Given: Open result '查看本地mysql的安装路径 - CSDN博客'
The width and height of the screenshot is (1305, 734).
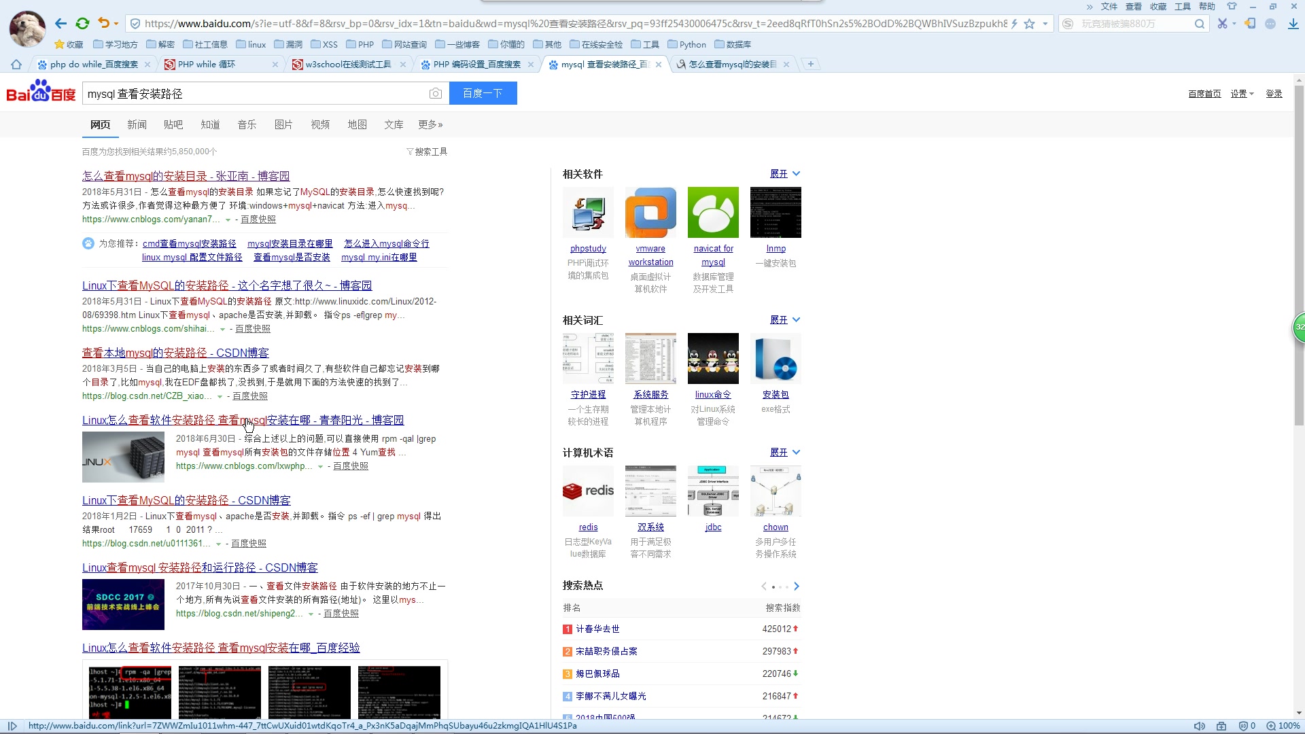Looking at the screenshot, I should pos(175,353).
